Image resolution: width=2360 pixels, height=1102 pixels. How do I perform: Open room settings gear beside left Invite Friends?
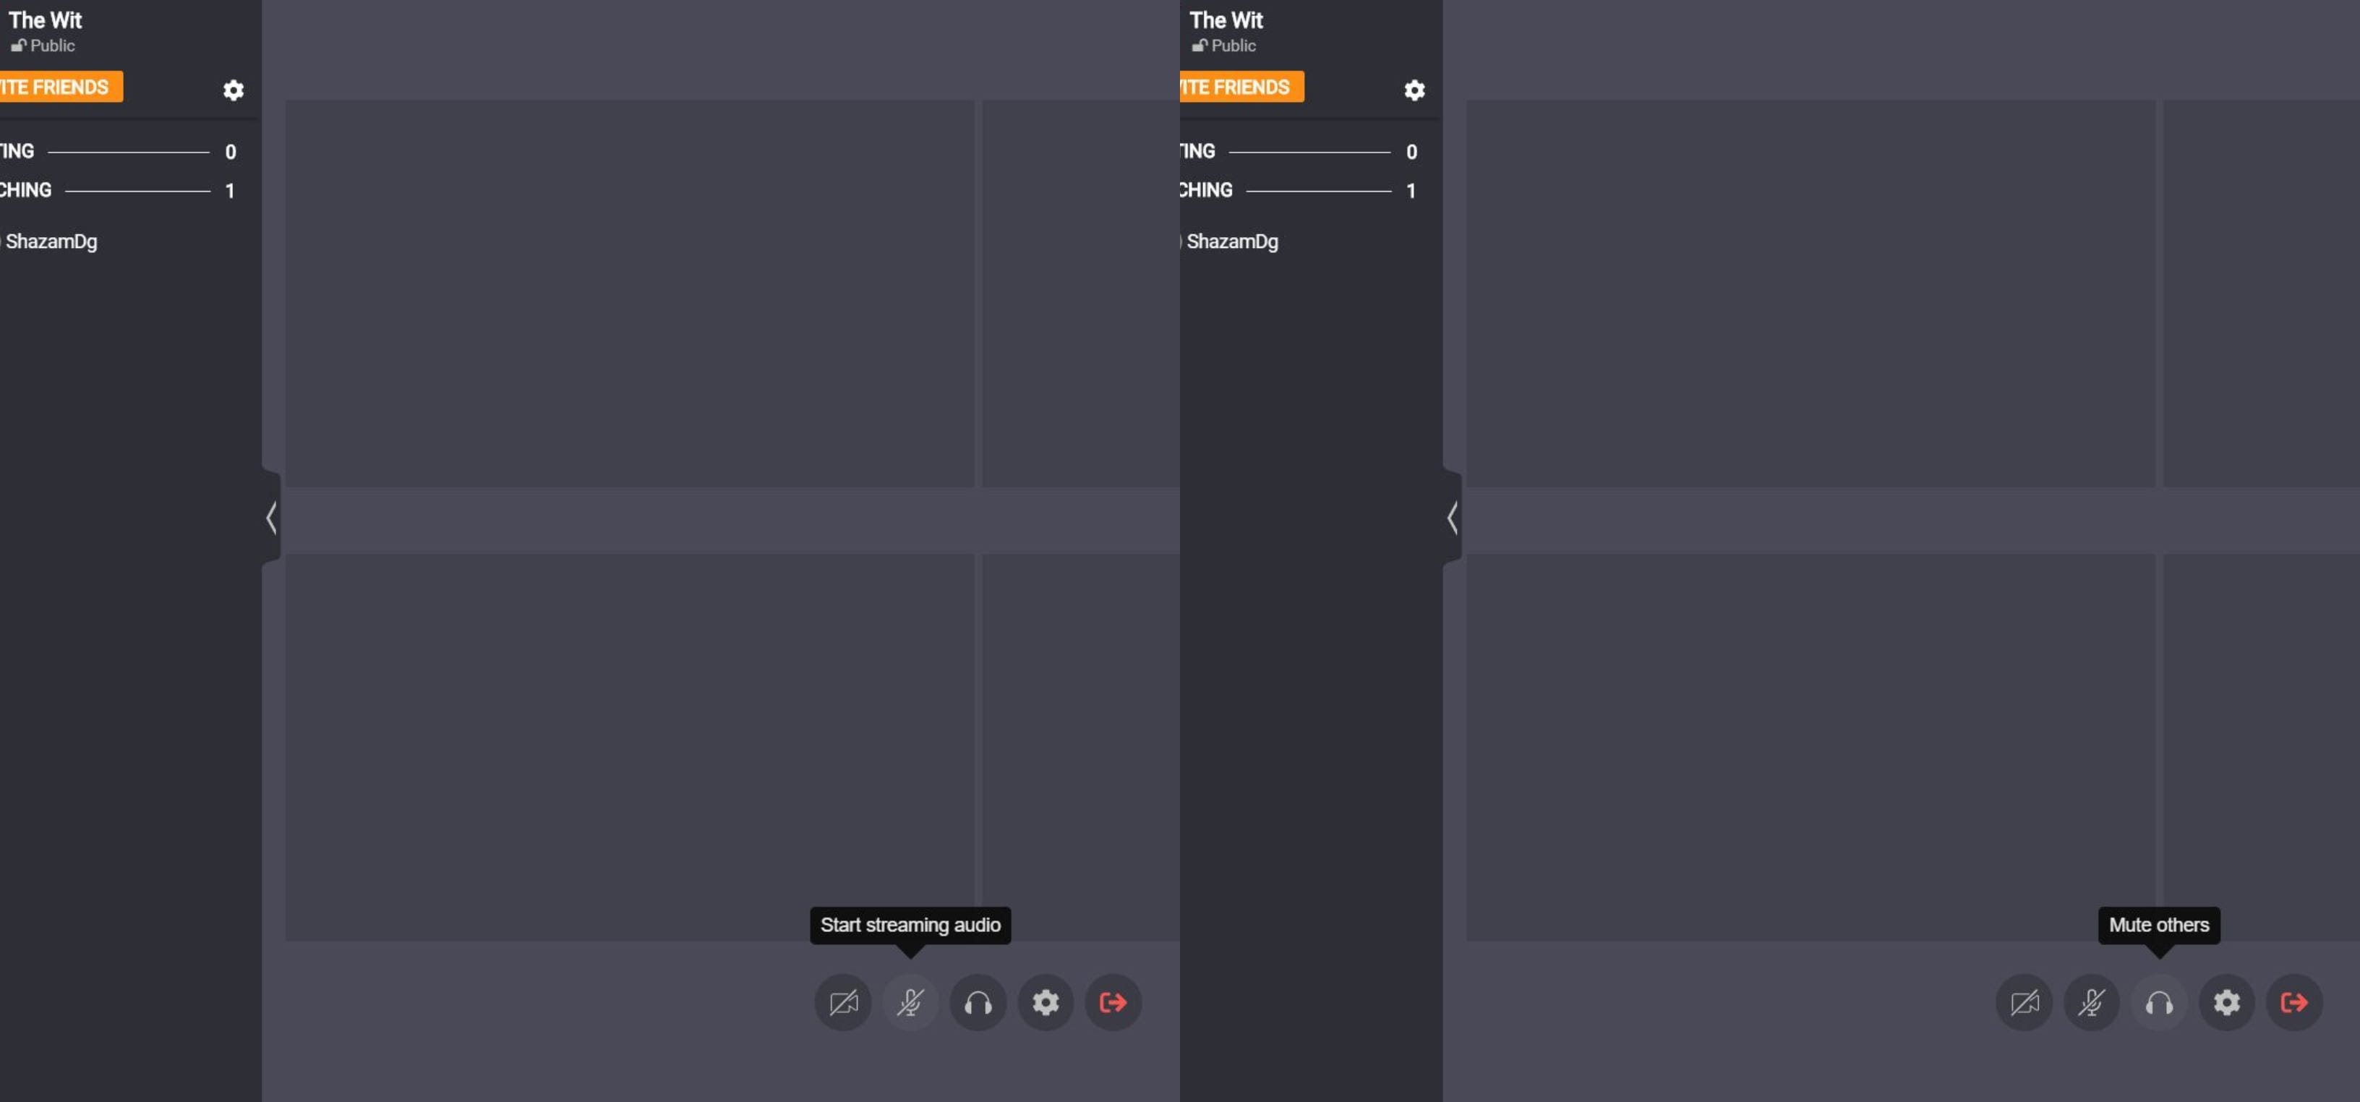click(x=234, y=90)
